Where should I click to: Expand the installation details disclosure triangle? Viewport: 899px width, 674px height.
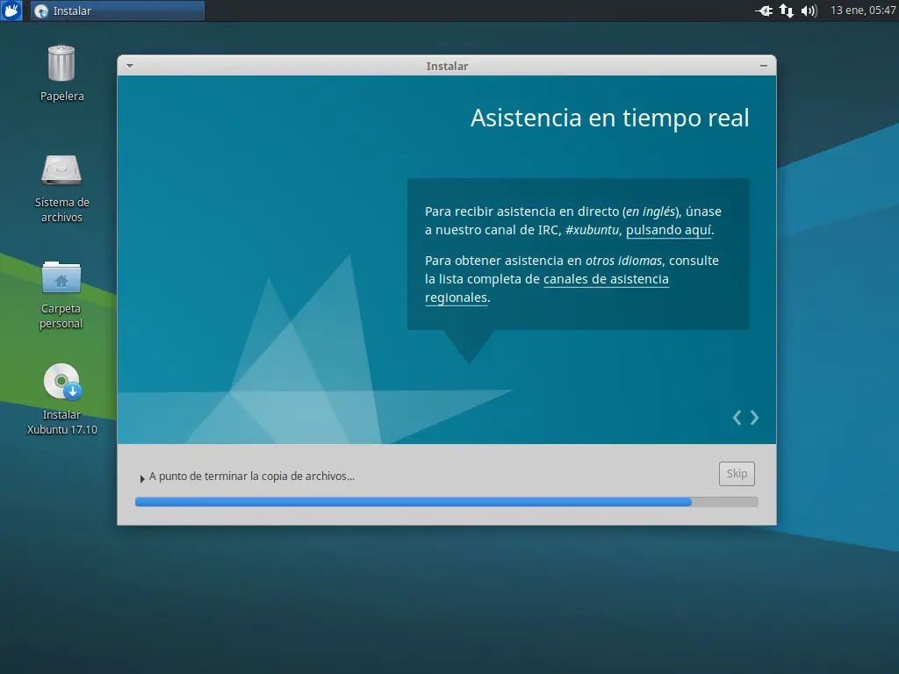[x=141, y=478]
